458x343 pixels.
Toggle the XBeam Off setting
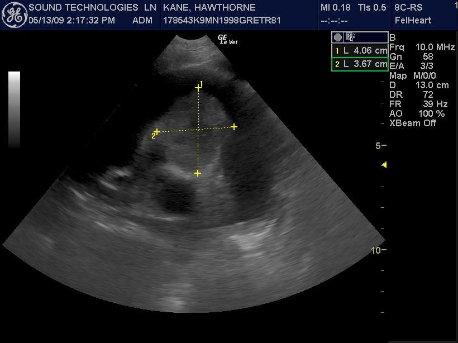click(x=413, y=123)
